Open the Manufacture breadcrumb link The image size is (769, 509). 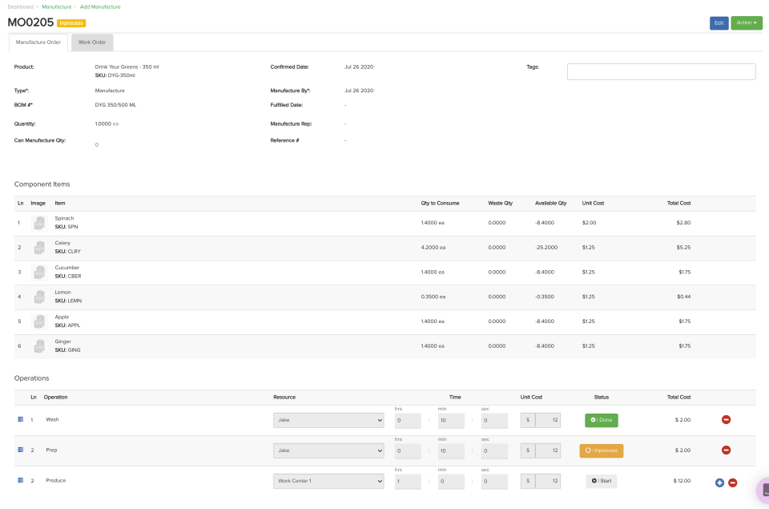coord(54,6)
